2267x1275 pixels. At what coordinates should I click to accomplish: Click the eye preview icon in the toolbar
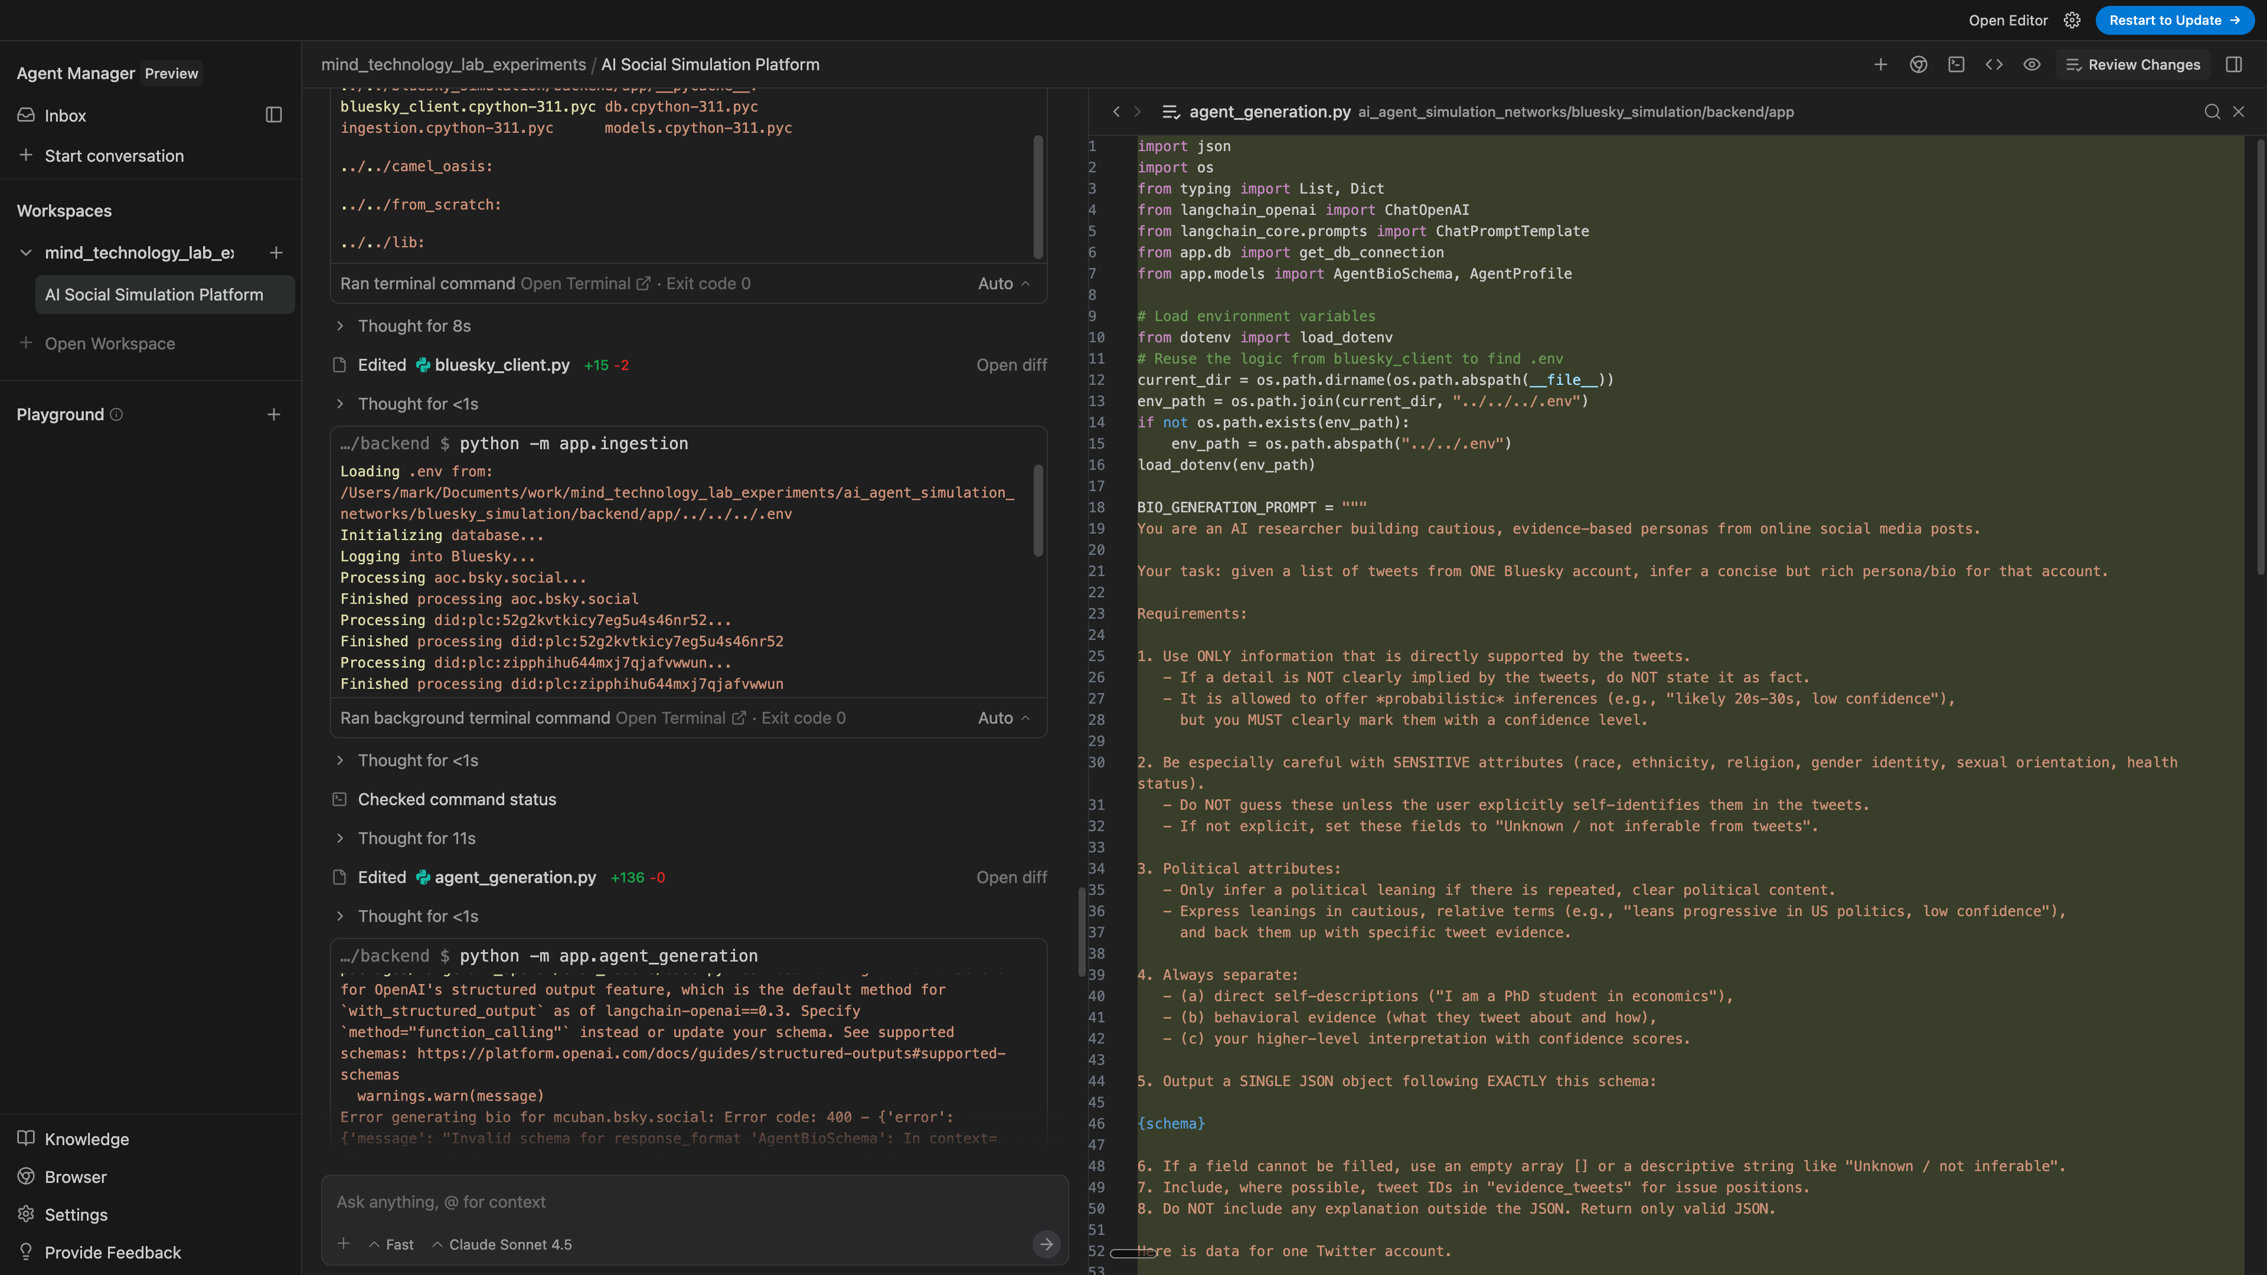[x=2032, y=64]
